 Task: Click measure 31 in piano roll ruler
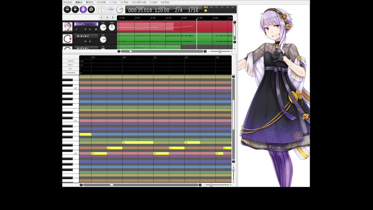pos(155,58)
